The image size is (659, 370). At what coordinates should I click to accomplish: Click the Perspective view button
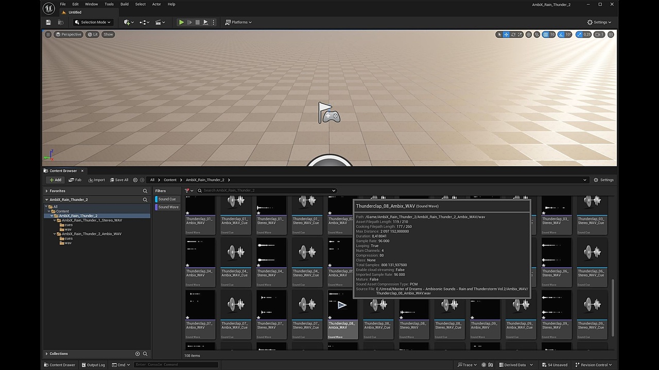[x=68, y=34]
